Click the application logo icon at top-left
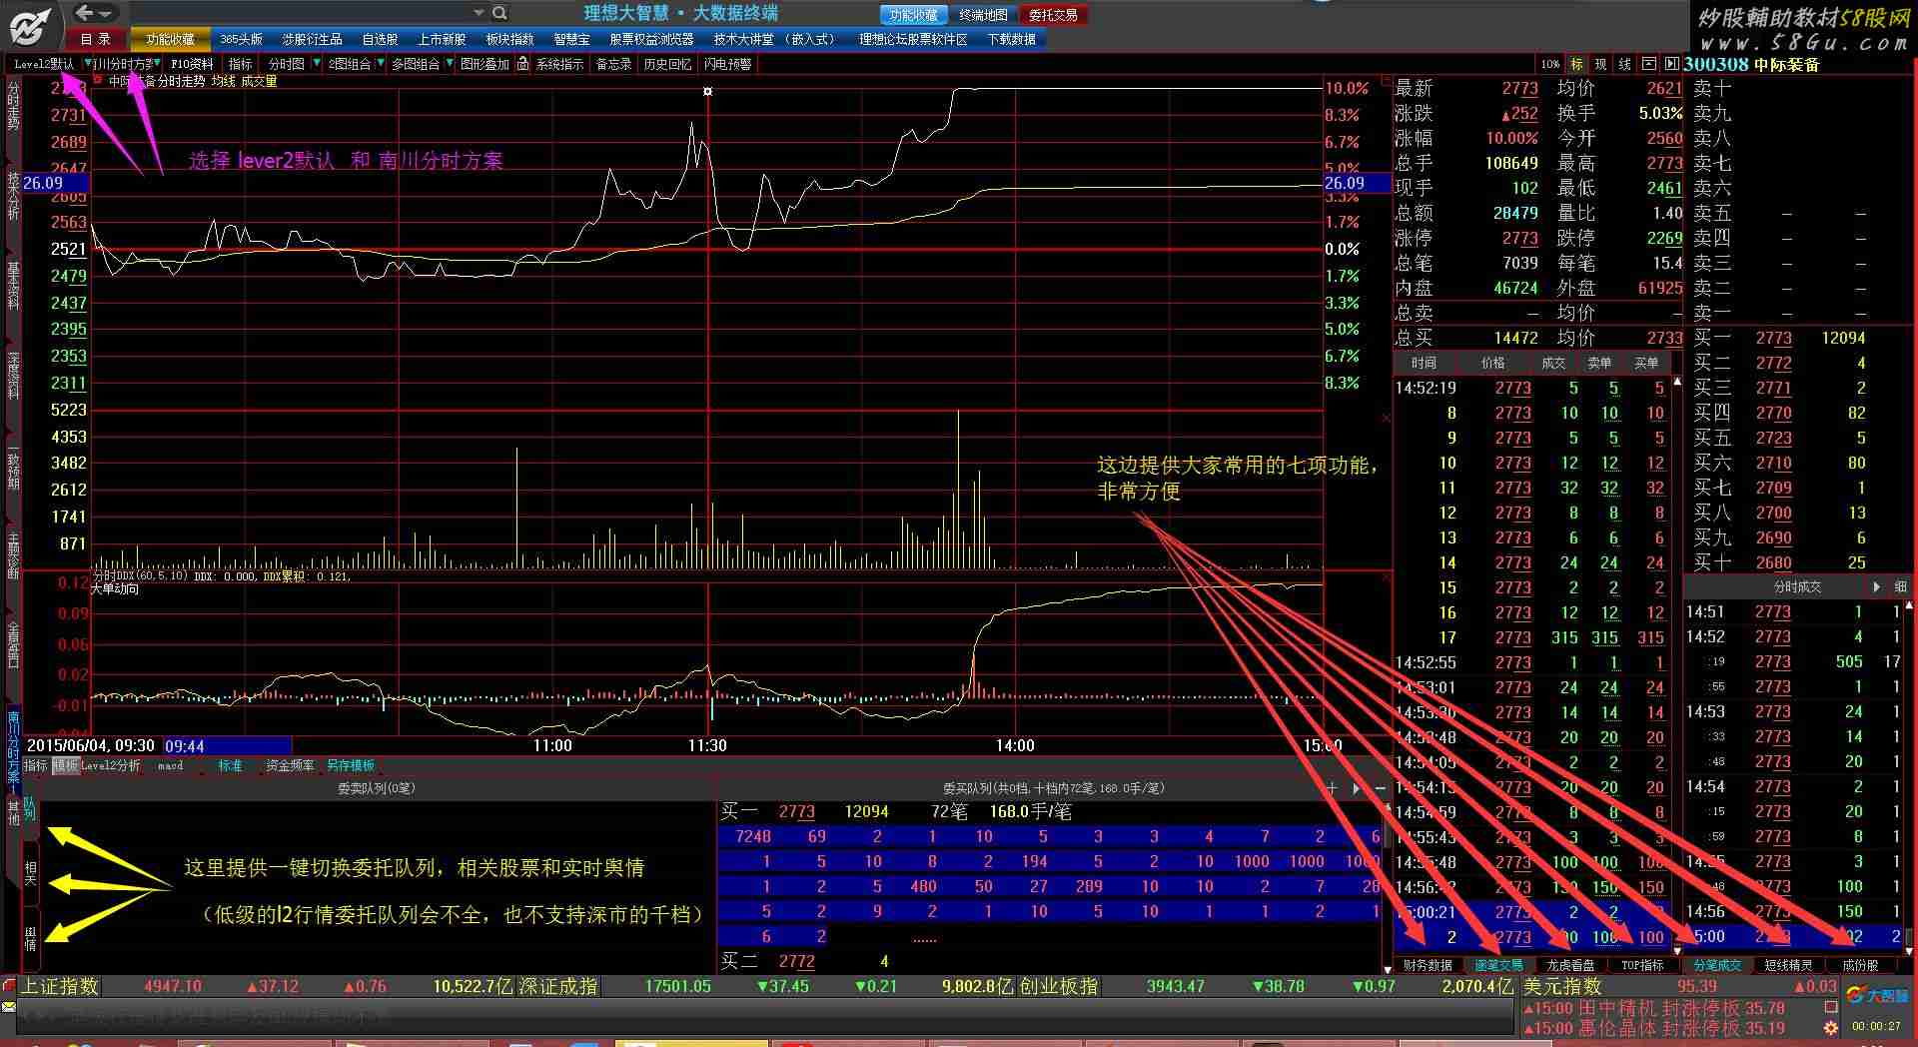 pyautogui.click(x=30, y=25)
